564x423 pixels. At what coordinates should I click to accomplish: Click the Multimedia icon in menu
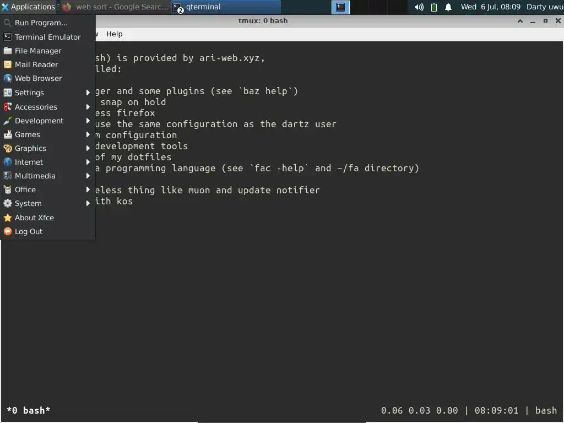(x=7, y=176)
